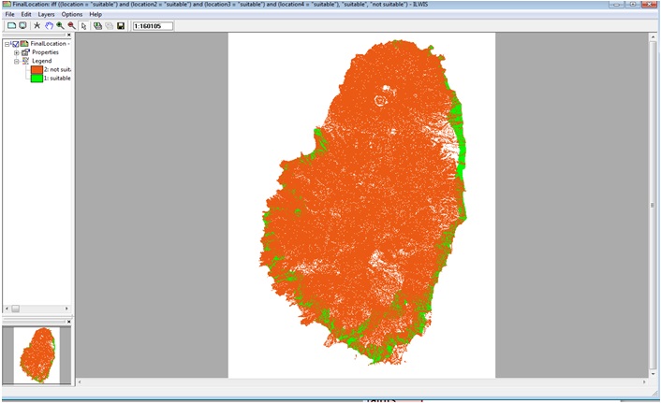Activate the green Zoom In magnifier
This screenshot has width=661, height=403.
click(60, 25)
